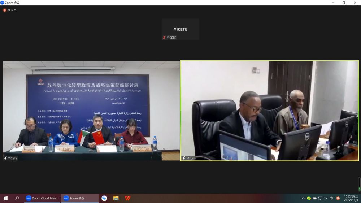Open the blue circular browser taskbar icon
Screen dimensions: 361x203
pos(104,198)
